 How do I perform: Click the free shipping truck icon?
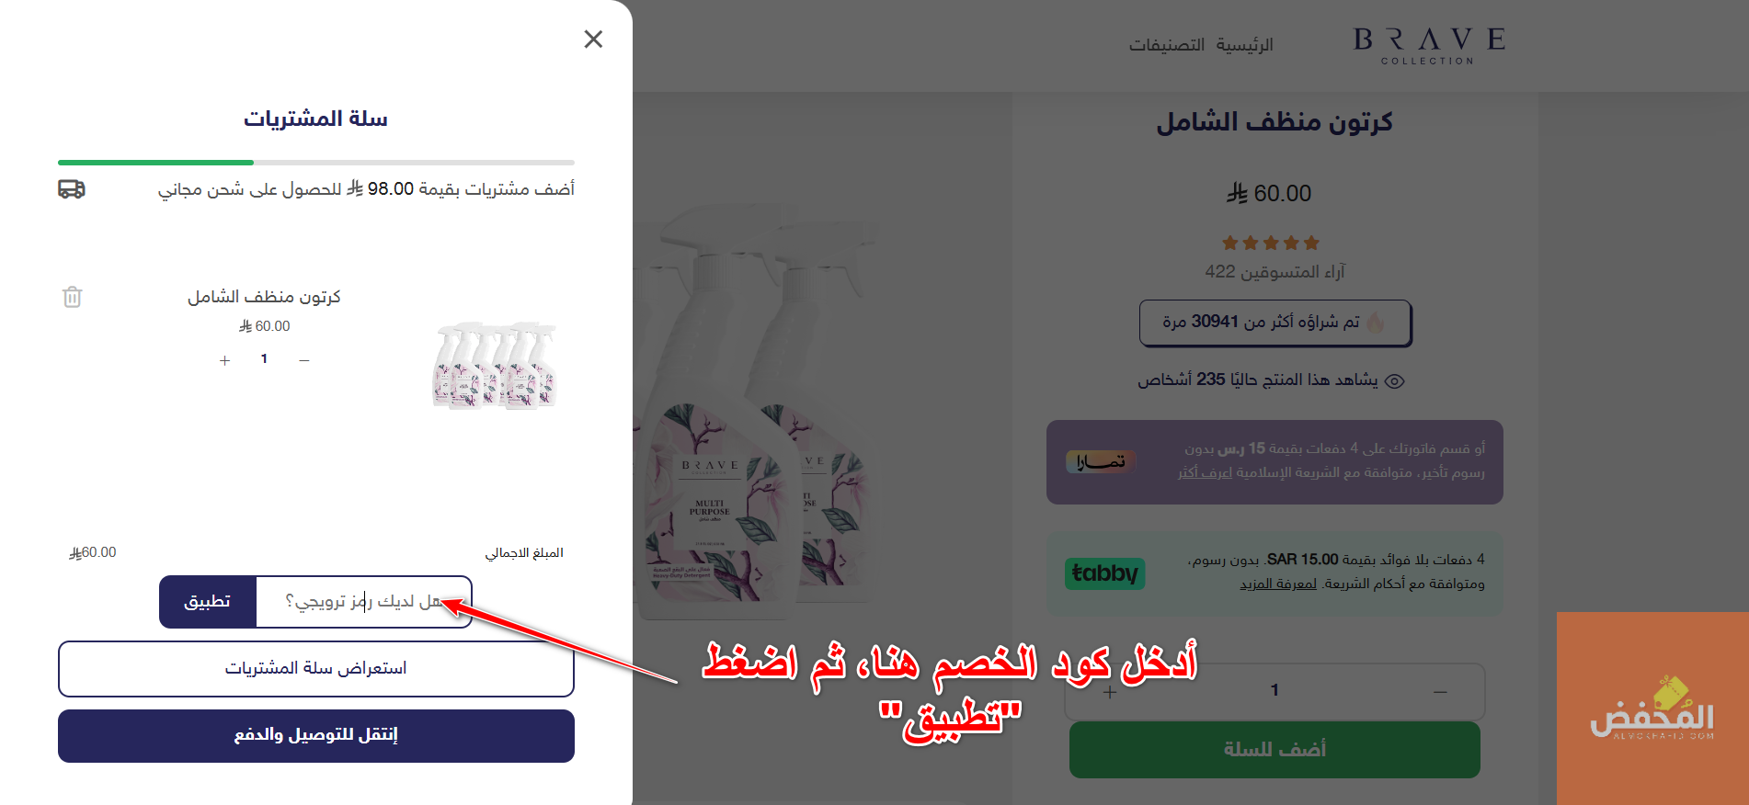(x=72, y=189)
